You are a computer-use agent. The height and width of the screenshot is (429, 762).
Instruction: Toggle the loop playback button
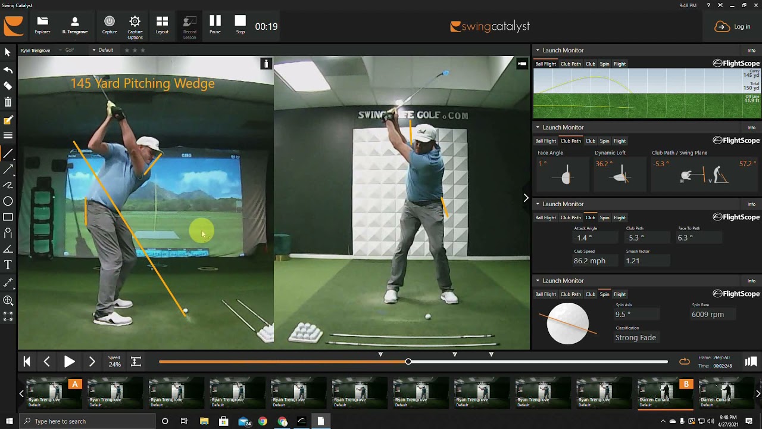685,362
